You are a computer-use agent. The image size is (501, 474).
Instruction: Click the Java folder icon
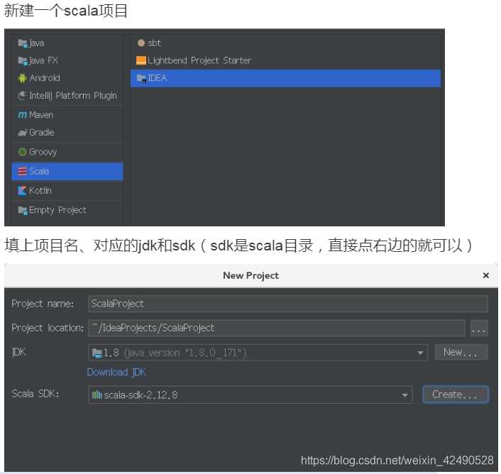(23, 43)
